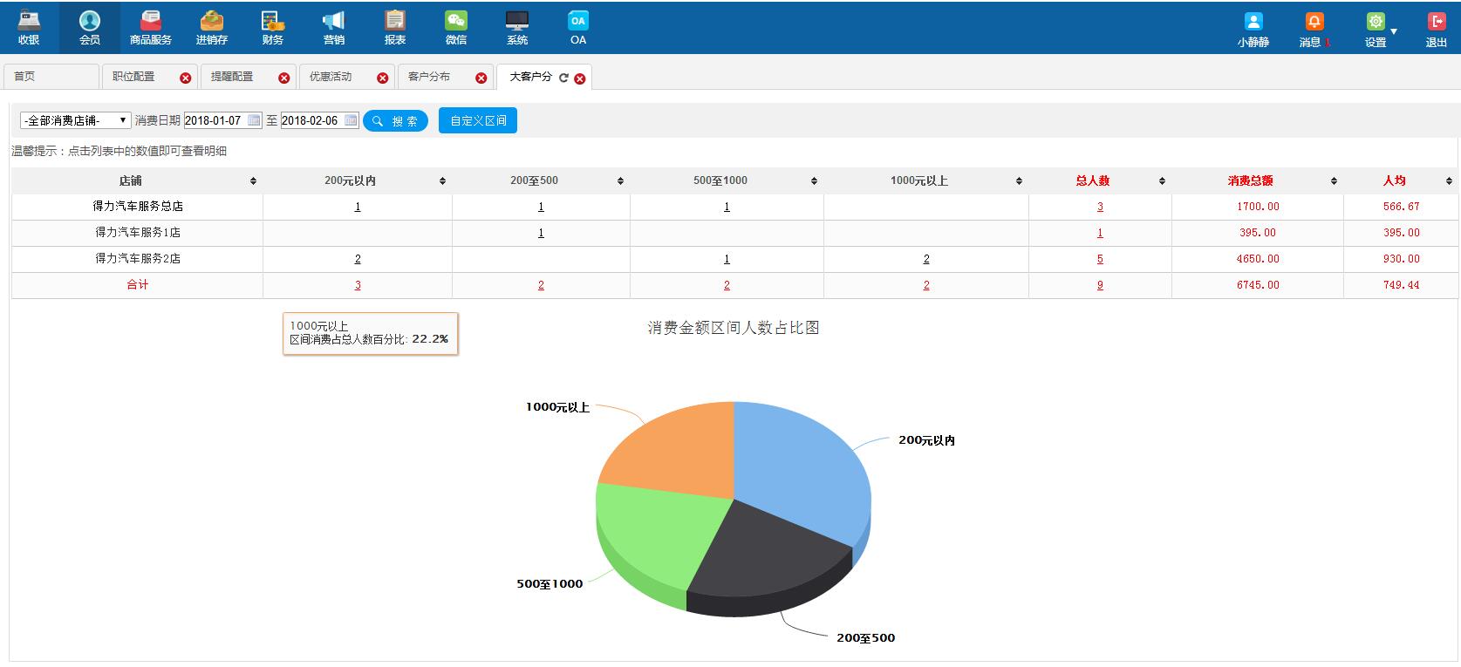Open 1000元以上 count for 得力汽车服务2店
1461x667 pixels.
(x=926, y=259)
